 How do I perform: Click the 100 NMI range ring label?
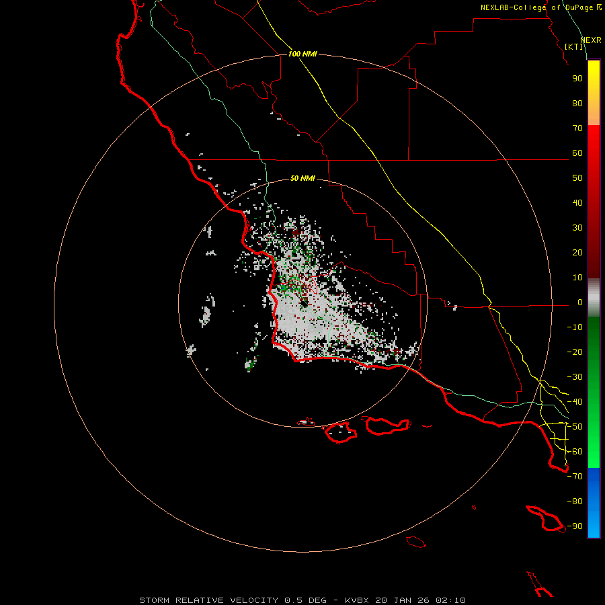(302, 54)
